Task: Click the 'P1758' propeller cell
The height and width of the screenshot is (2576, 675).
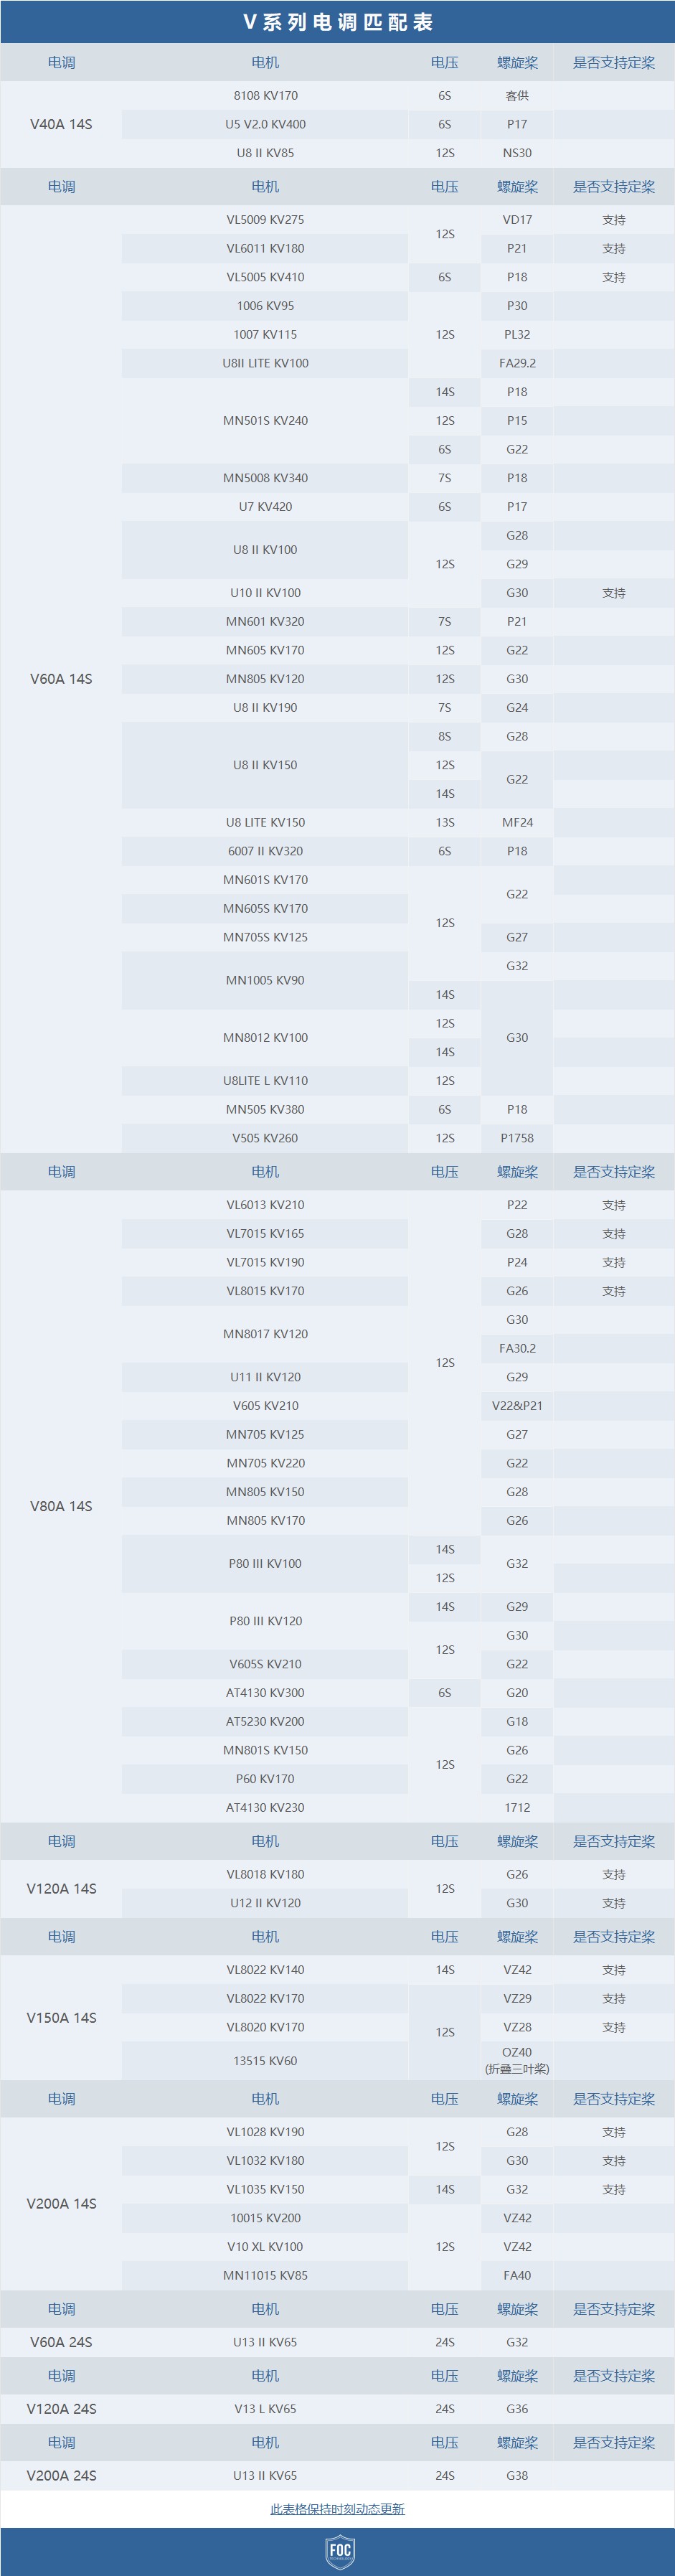Action: [x=517, y=1138]
